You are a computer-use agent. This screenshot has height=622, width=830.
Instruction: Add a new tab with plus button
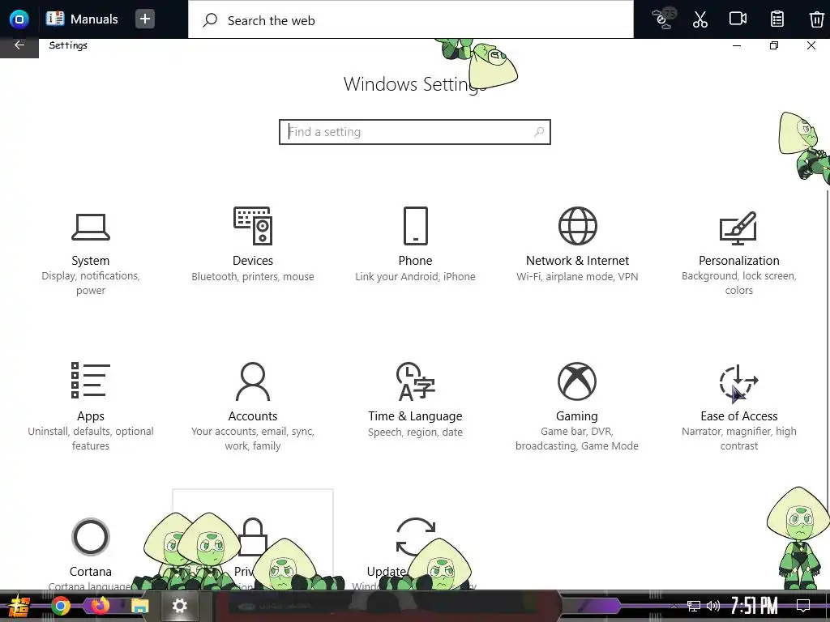click(145, 19)
